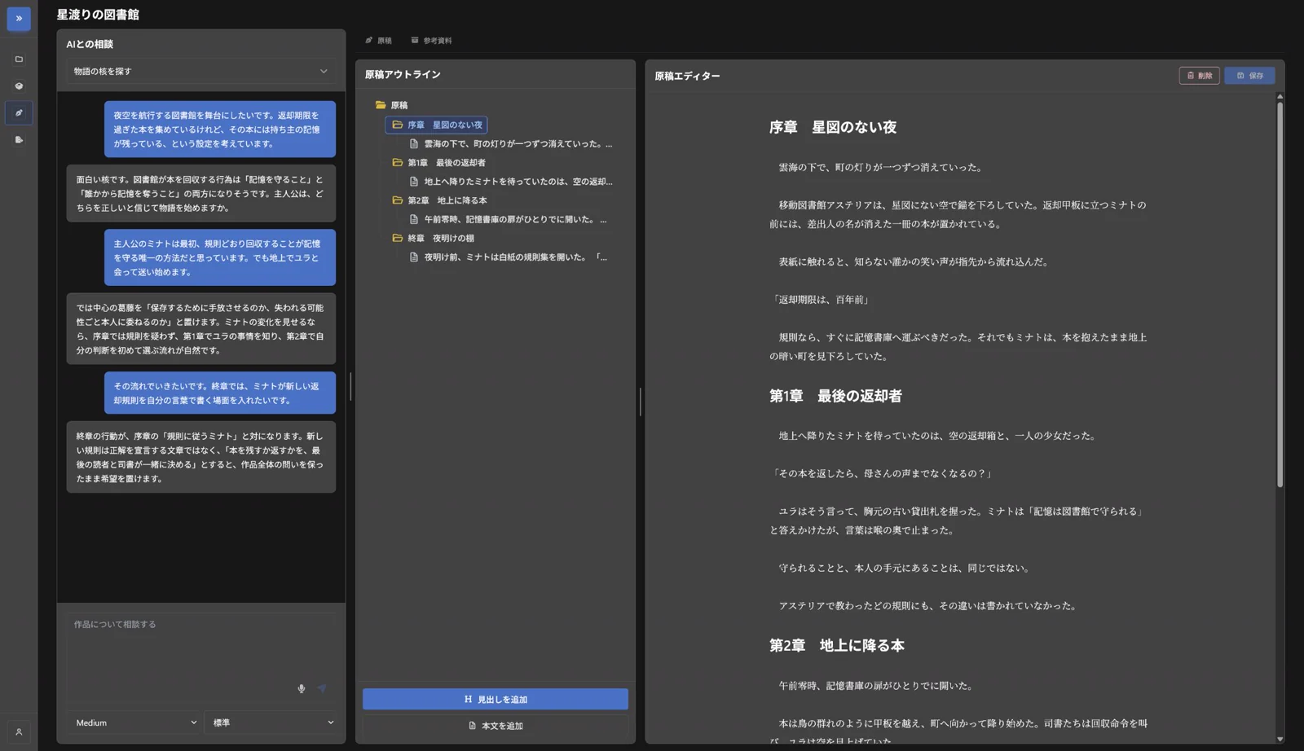Select 夜明け前、ミナトは白紙の規則集 text row in outline
1304x751 pixels.
pyautogui.click(x=515, y=257)
